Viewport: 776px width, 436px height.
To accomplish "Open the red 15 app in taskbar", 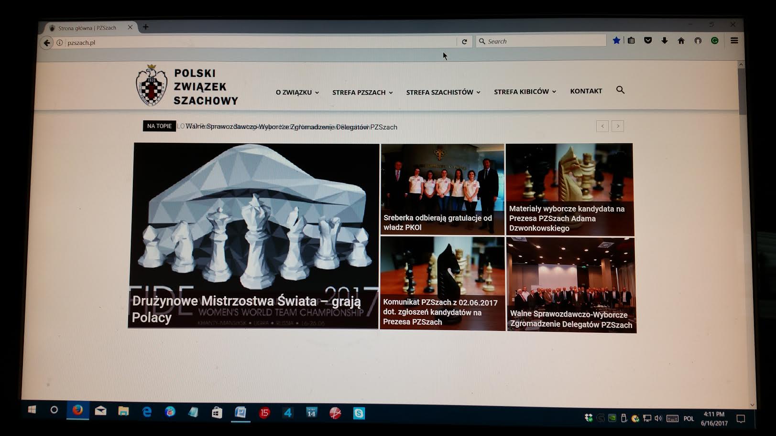I will click(x=264, y=413).
